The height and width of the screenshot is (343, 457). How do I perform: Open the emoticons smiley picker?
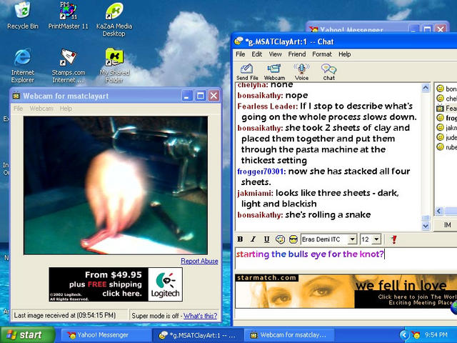[x=293, y=239]
